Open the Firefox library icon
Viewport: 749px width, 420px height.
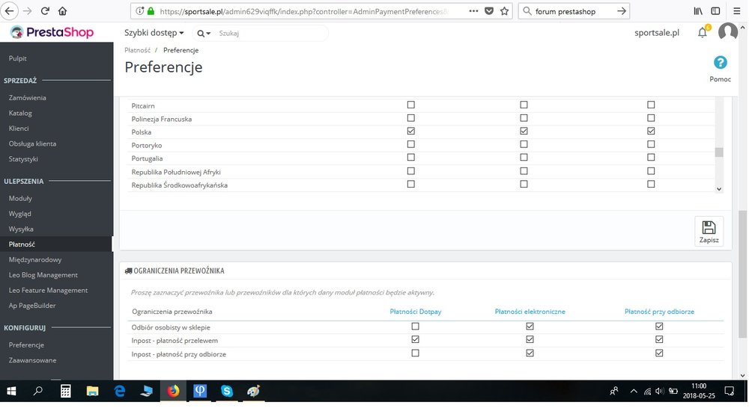tap(698, 11)
